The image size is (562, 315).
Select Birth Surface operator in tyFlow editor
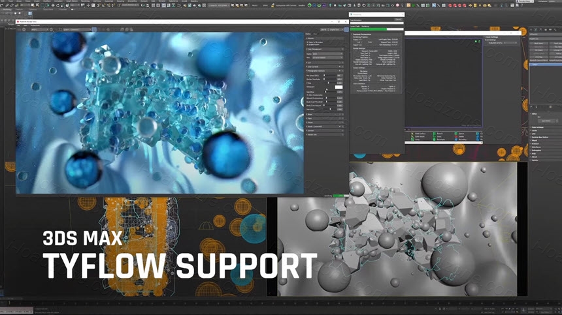point(419,133)
